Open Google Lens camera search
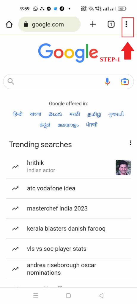This screenshot has height=304, width=137. pos(125,82)
